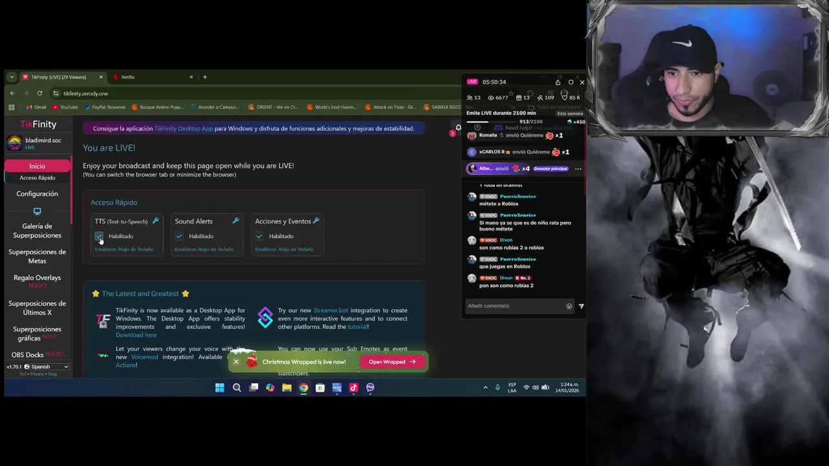The image size is (829, 466).
Task: Toggle Sound Alerts Habilitado checkbox
Action: click(179, 236)
